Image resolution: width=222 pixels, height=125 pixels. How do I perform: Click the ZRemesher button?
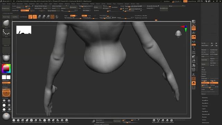pos(73,7)
